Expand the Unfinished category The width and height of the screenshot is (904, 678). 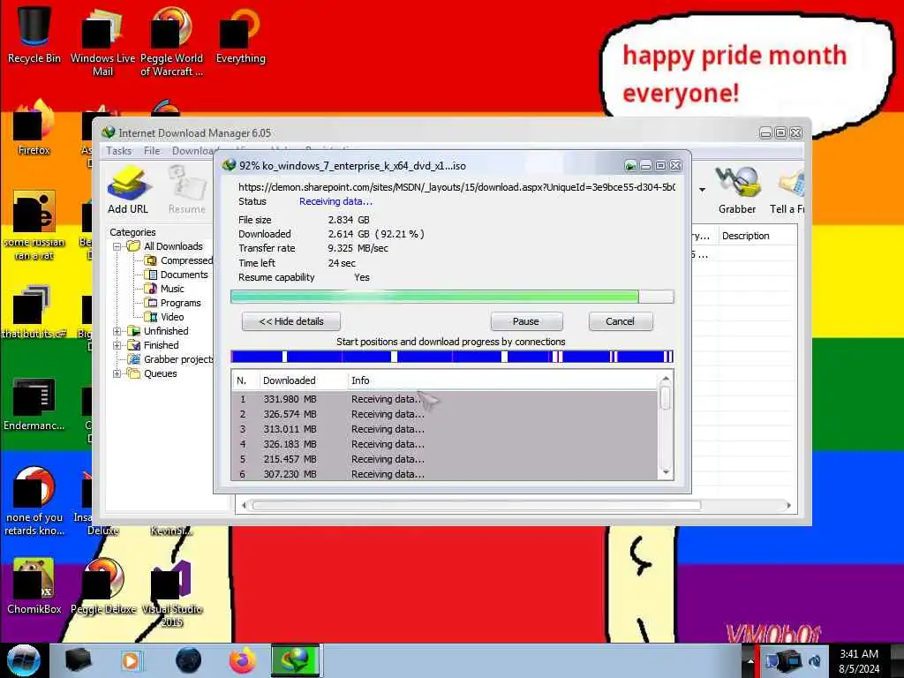tap(117, 331)
